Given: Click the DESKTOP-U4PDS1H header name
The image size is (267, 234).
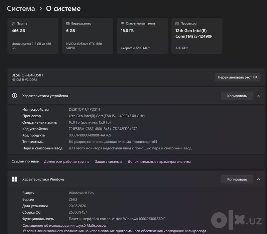Looking at the screenshot, I should [27, 75].
